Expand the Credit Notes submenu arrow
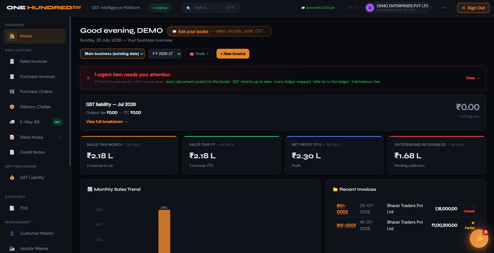The width and height of the screenshot is (494, 253). 61,152
